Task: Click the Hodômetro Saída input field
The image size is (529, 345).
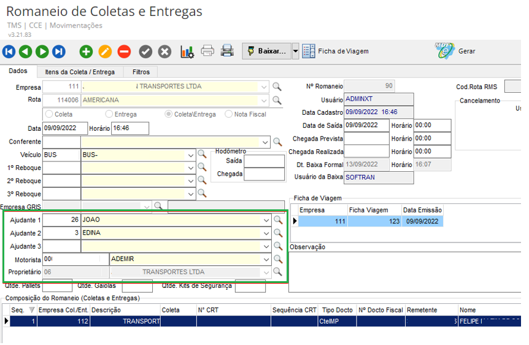Action: tap(264, 161)
